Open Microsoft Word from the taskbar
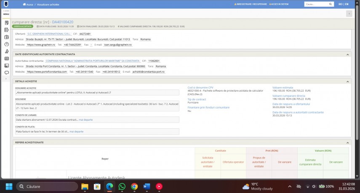This screenshot has height=193, width=360. pos(147,186)
